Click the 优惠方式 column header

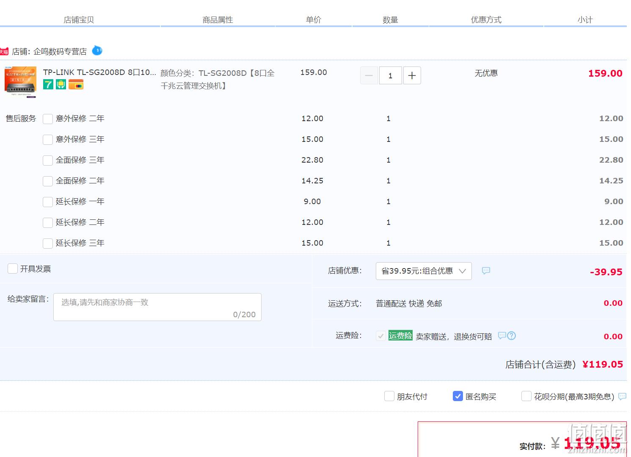click(x=486, y=20)
